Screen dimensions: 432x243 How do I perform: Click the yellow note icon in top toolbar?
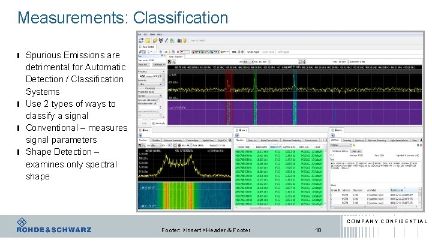pyautogui.click(x=148, y=41)
